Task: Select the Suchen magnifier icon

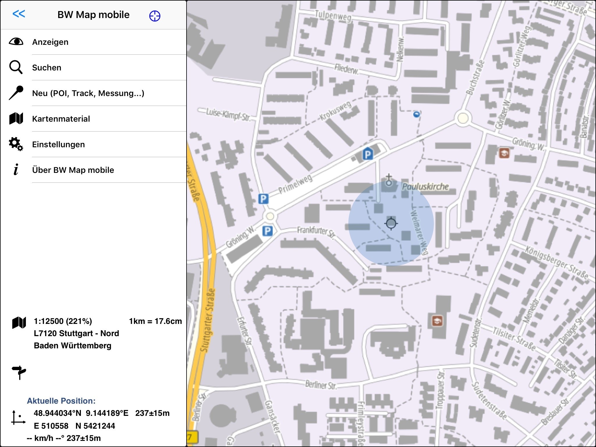Action: pyautogui.click(x=16, y=67)
